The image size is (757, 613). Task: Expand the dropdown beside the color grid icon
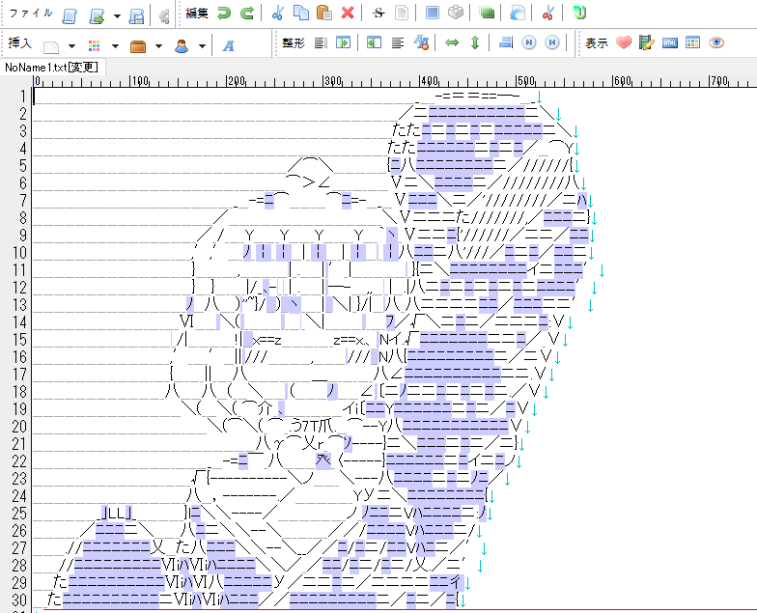115,45
